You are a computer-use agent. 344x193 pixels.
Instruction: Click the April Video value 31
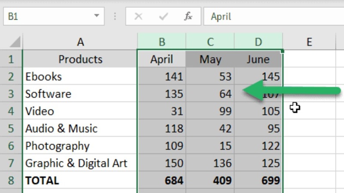[x=162, y=111]
